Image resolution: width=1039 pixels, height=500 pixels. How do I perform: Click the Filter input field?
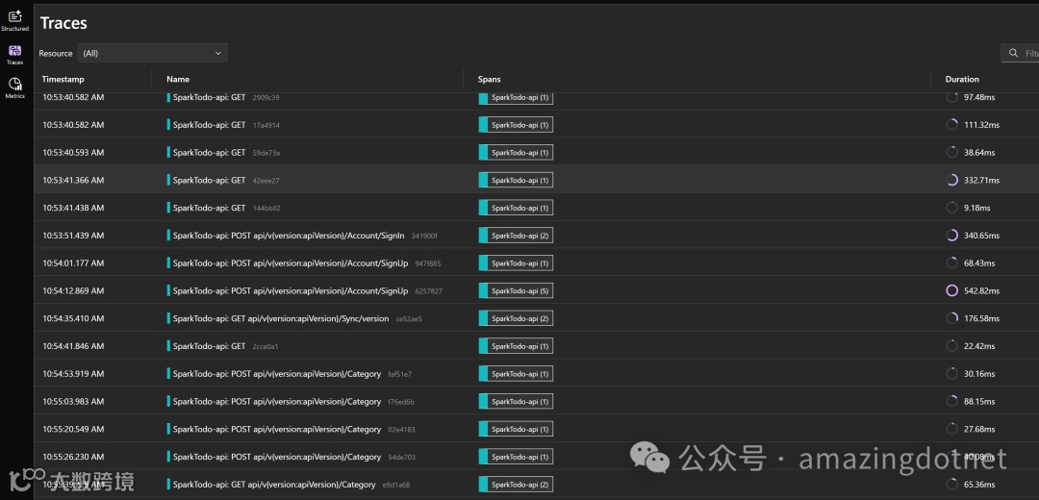pyautogui.click(x=1020, y=53)
